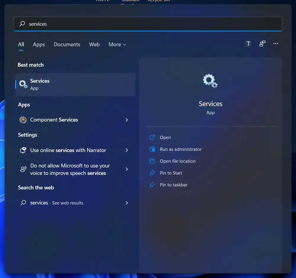Viewport: 296px width, 278px height.
Task: Click the search text field containing services
Action: (x=148, y=24)
